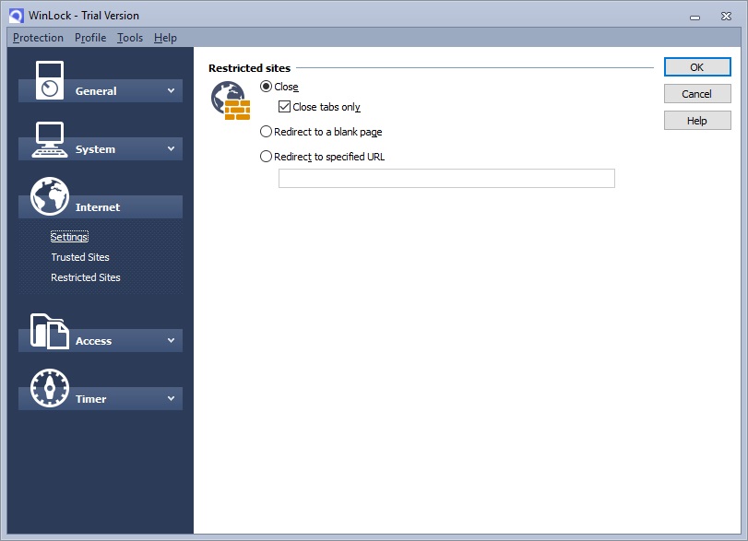Close the WinLock window
The height and width of the screenshot is (541, 748).
pyautogui.click(x=726, y=17)
